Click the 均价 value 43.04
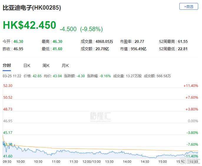 click(x=57, y=76)
